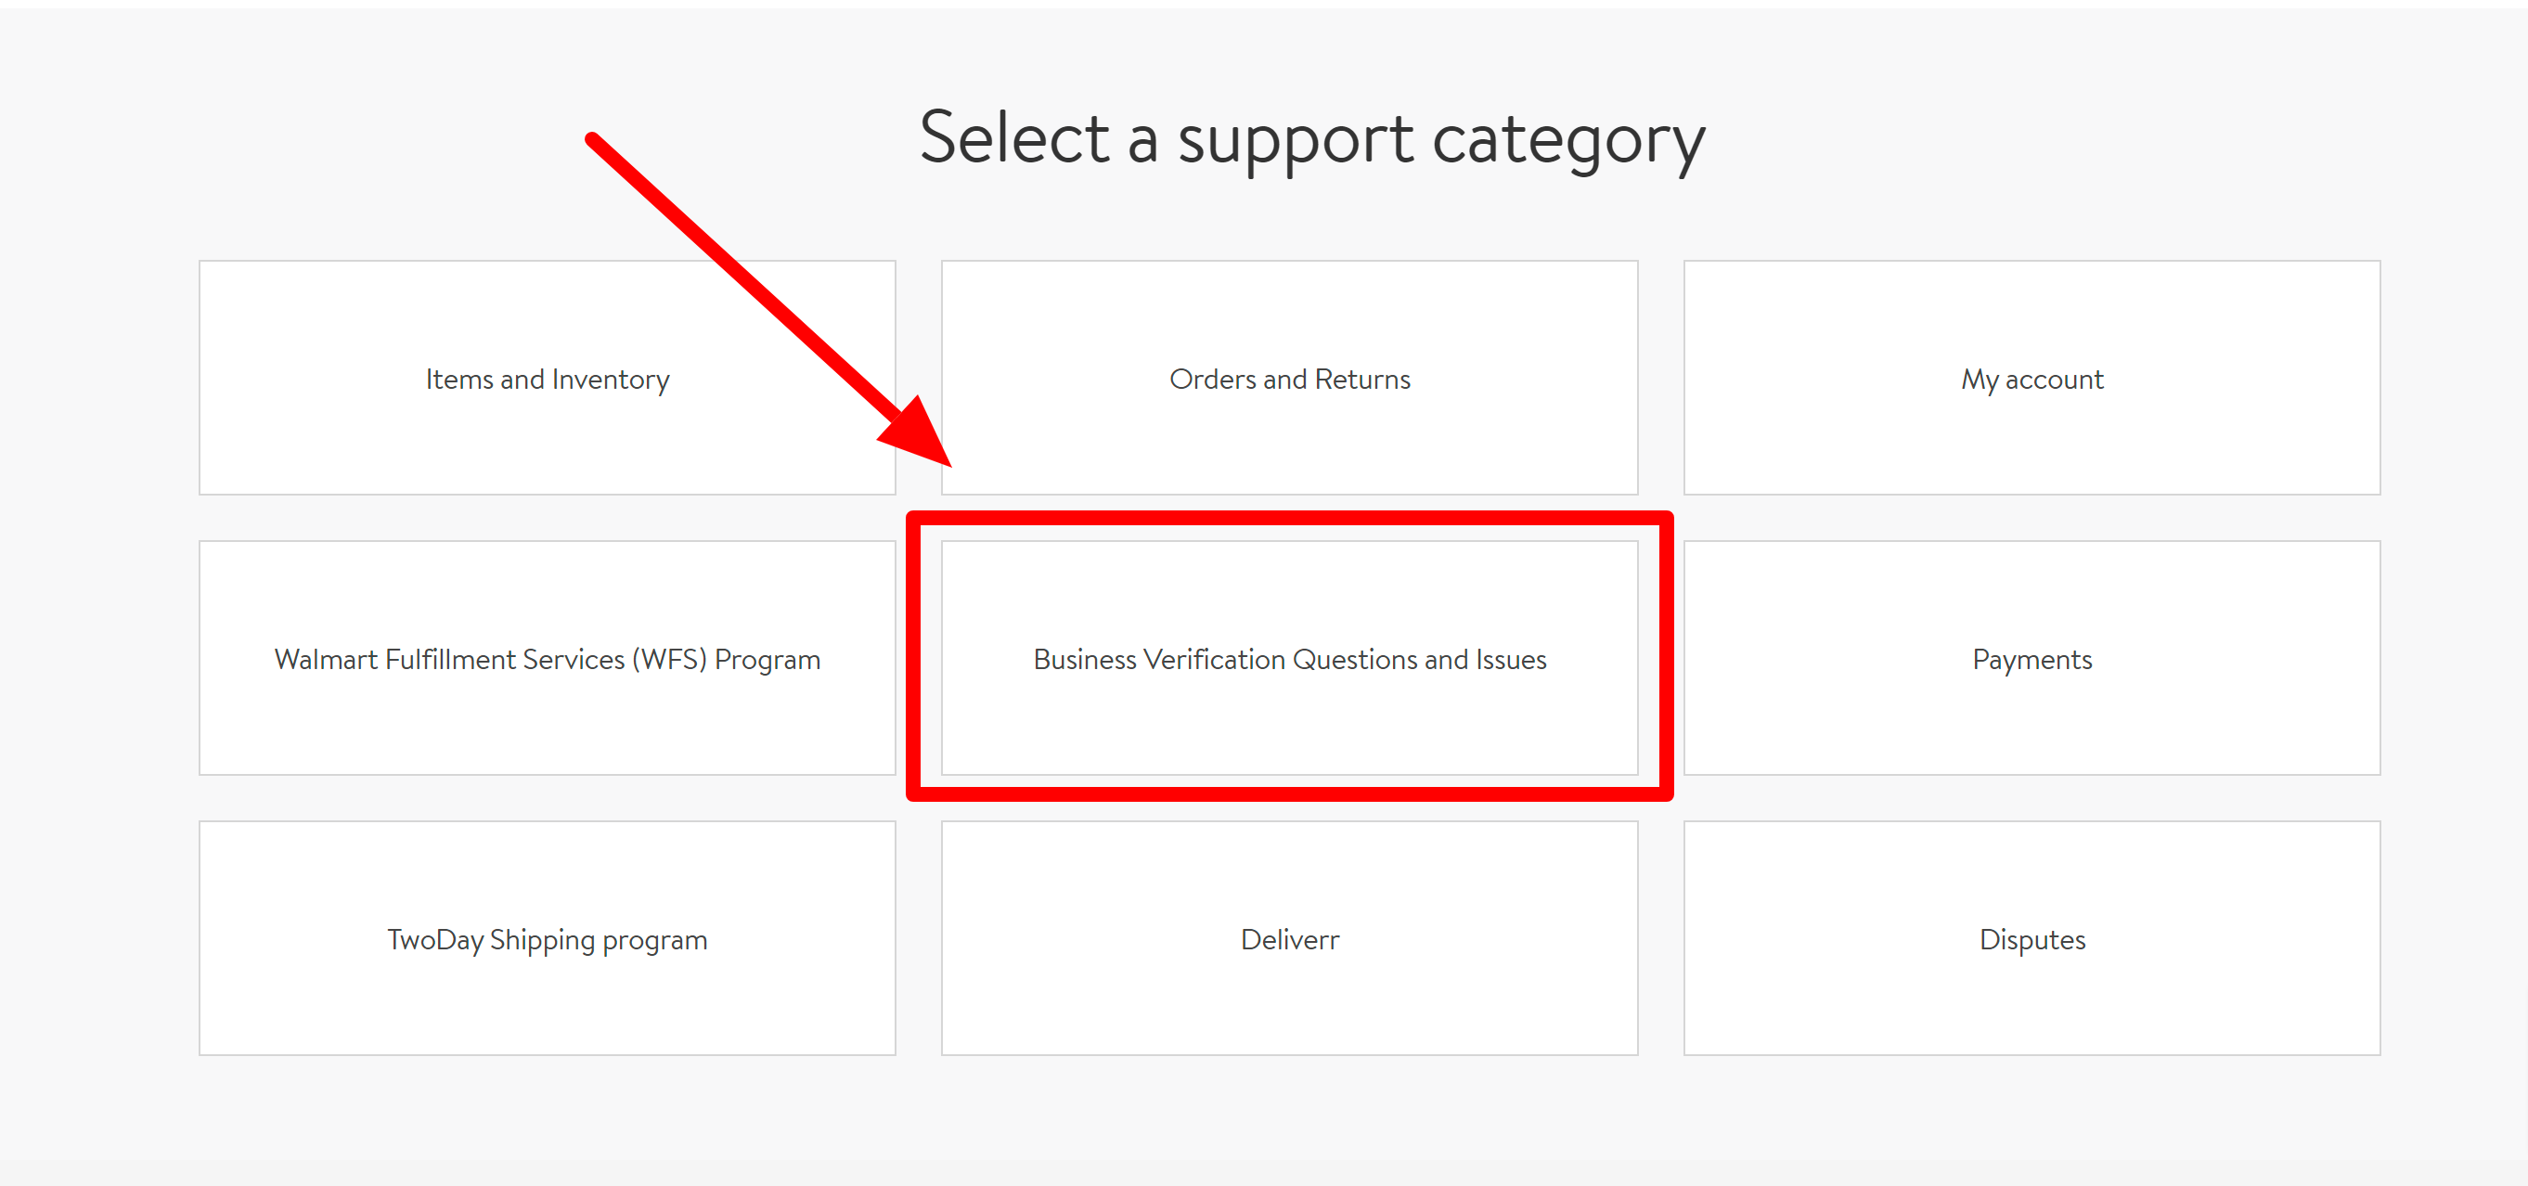Click the "Walmart Fulfillment Services (WFS) Program" label text
Viewport: 2528px width, 1186px height.
[547, 660]
